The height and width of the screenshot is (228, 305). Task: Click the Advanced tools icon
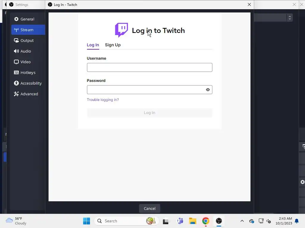16,94
